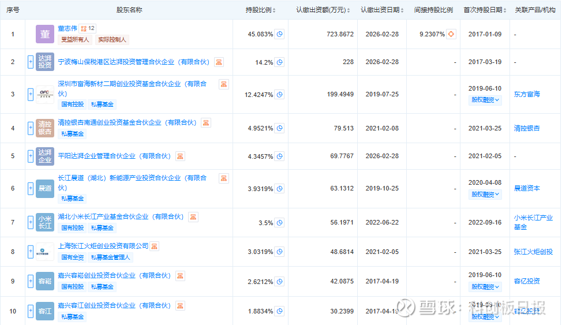Open pie chart icon beside 4.9521%
Image resolution: width=562 pixels, height=325 pixels.
tap(280, 128)
